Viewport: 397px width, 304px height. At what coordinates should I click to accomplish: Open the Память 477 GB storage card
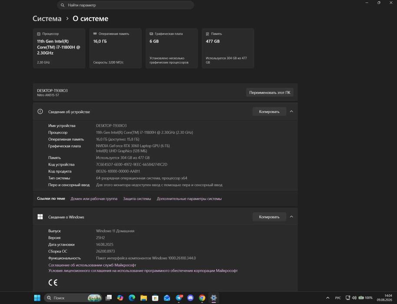[x=228, y=48]
